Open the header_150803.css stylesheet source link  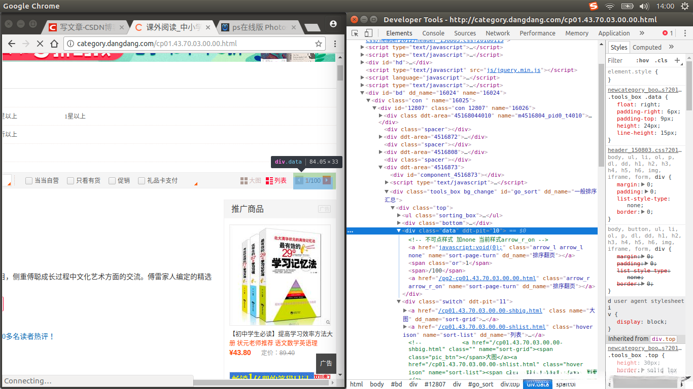(645, 150)
